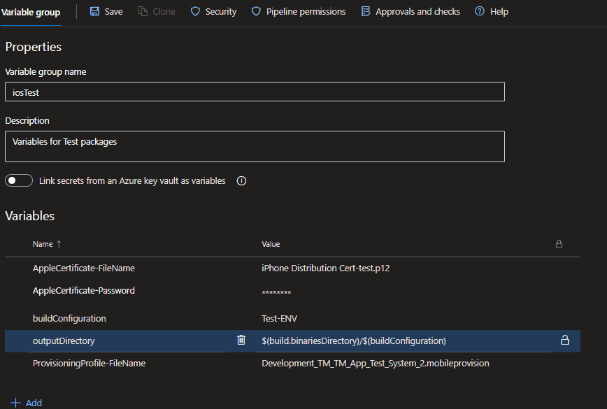This screenshot has height=409, width=607.
Task: Enable linking secrets from an Azure key vault
Action: tap(18, 180)
